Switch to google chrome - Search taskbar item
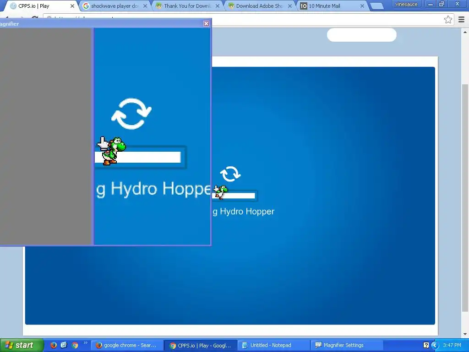Viewport: 469px width, 352px height. [127, 346]
